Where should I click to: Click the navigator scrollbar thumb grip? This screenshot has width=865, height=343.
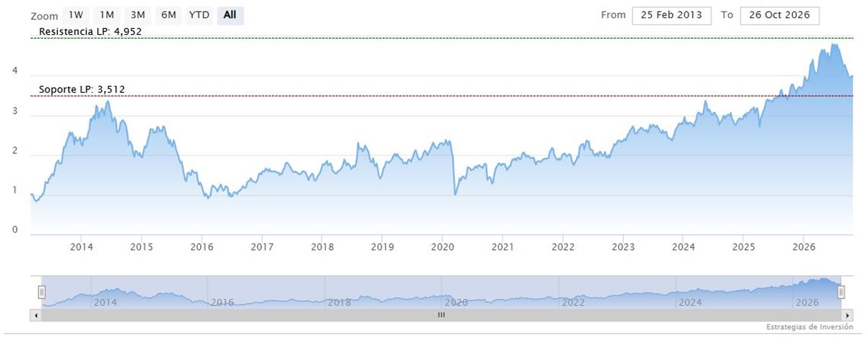[x=441, y=315]
